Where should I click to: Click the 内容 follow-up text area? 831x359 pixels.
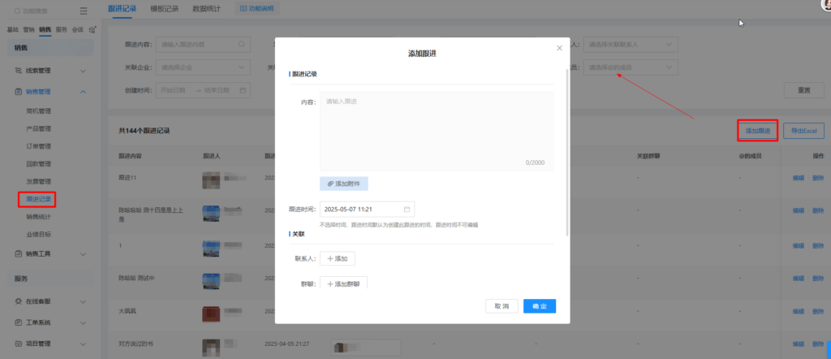(x=437, y=130)
